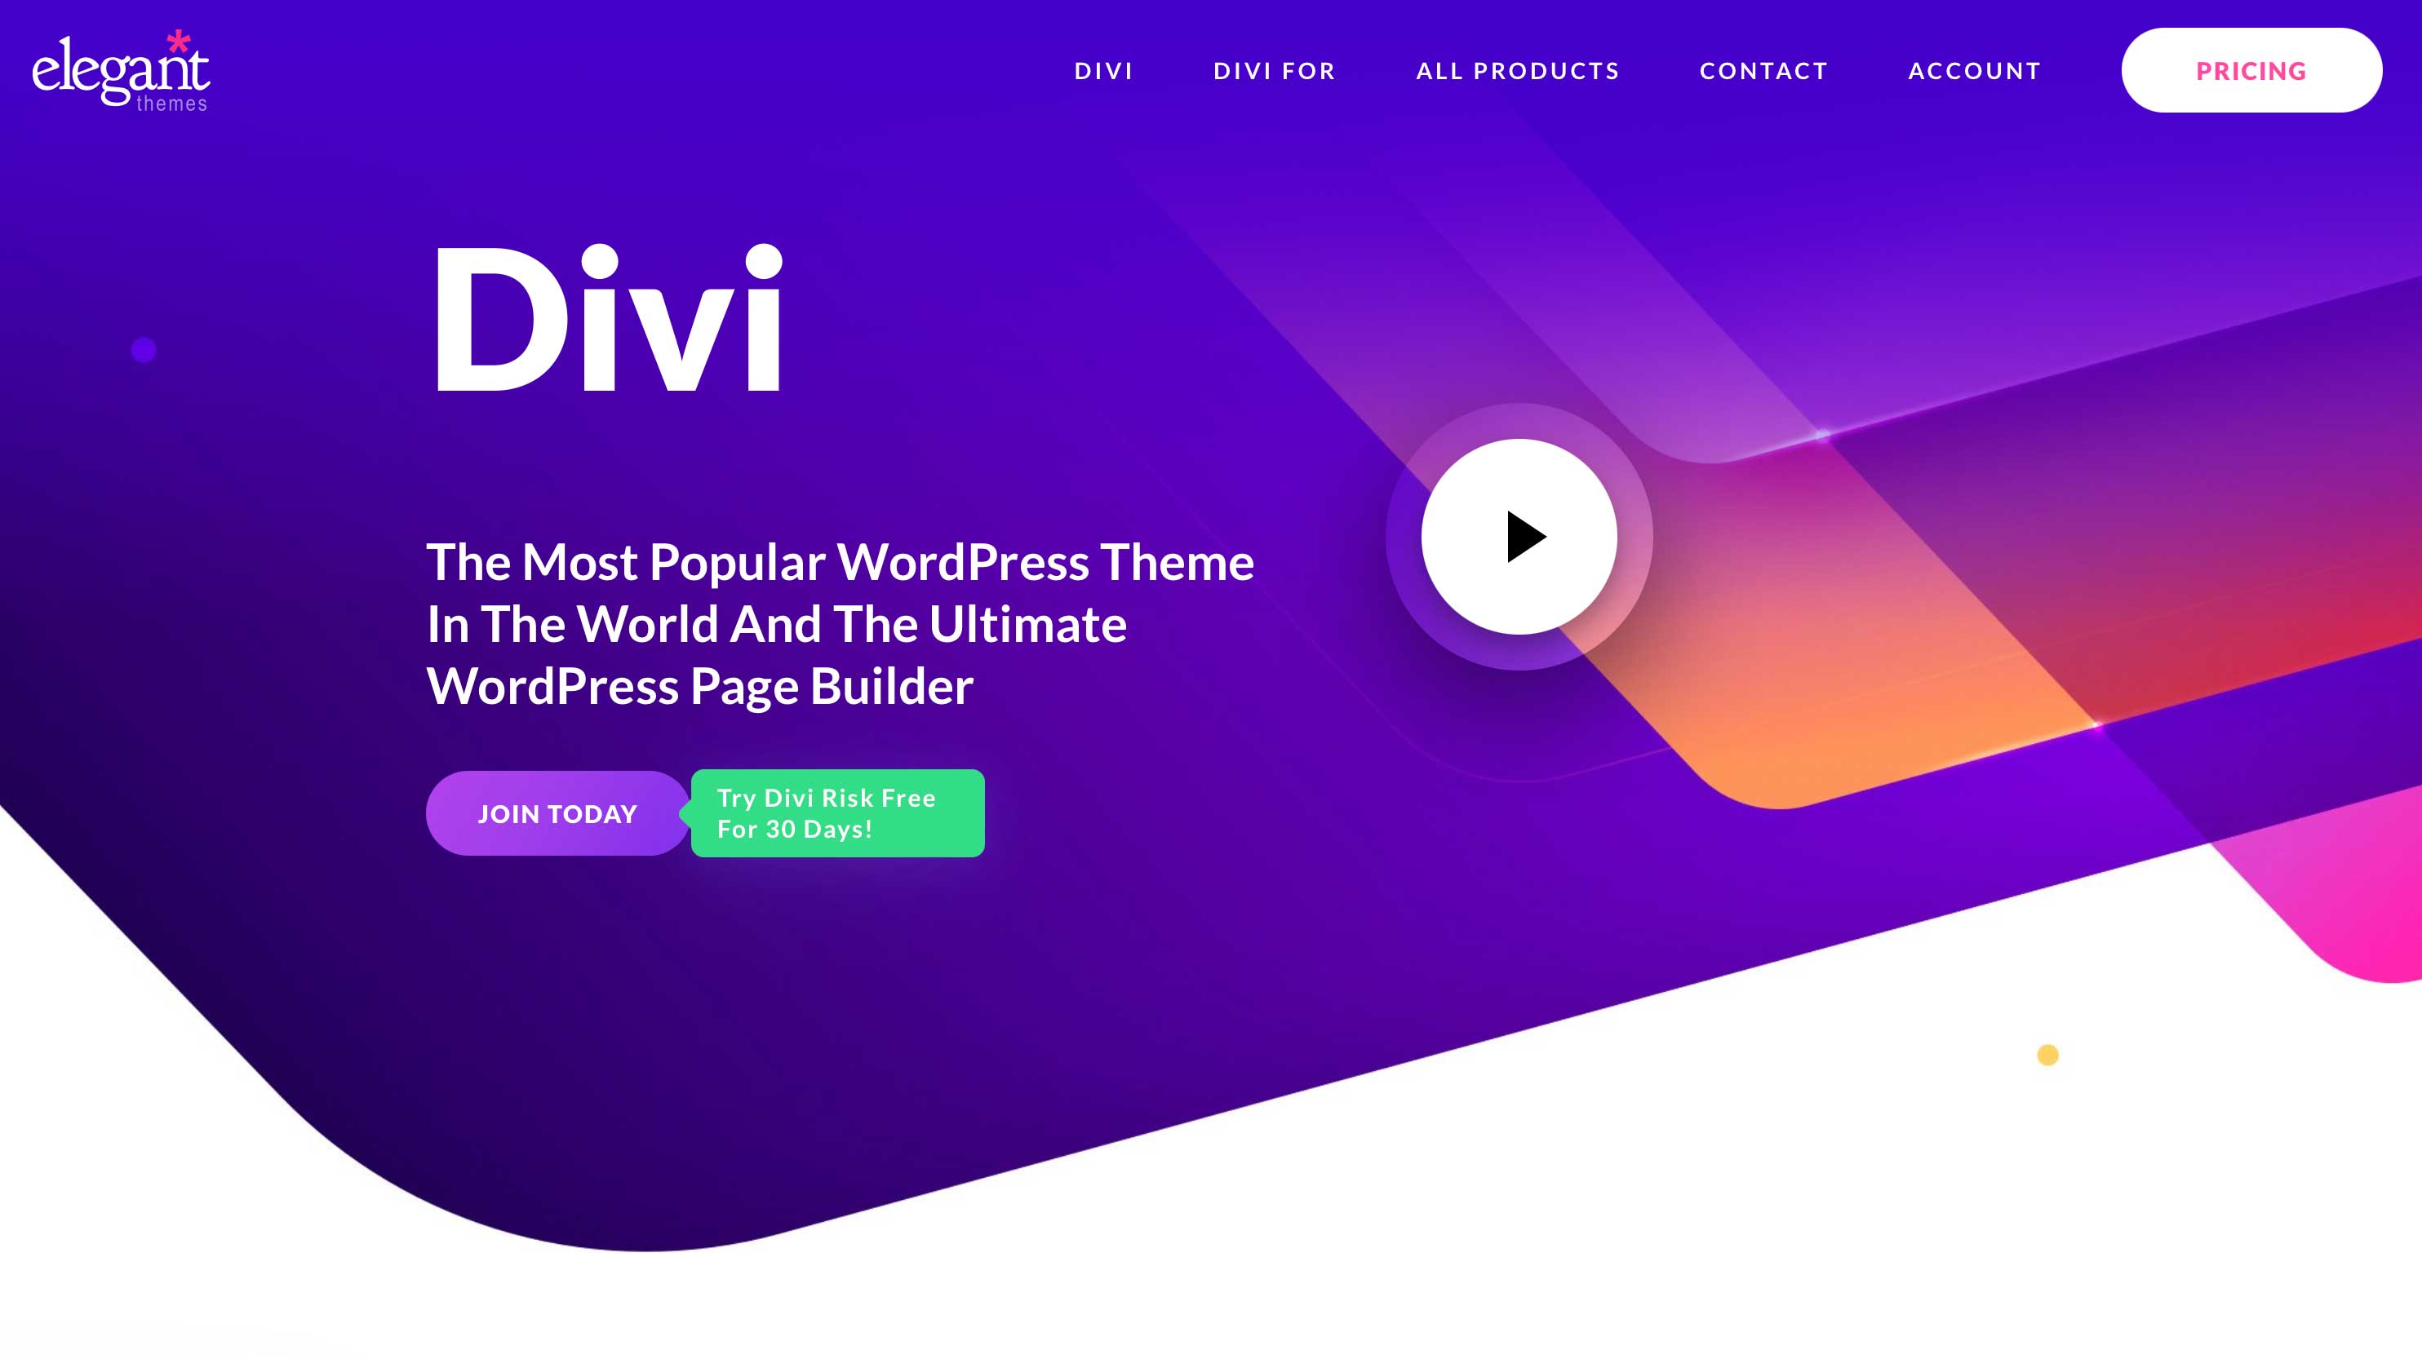Toggle visibility of video play overlay circle
2422x1359 pixels.
click(x=1519, y=534)
